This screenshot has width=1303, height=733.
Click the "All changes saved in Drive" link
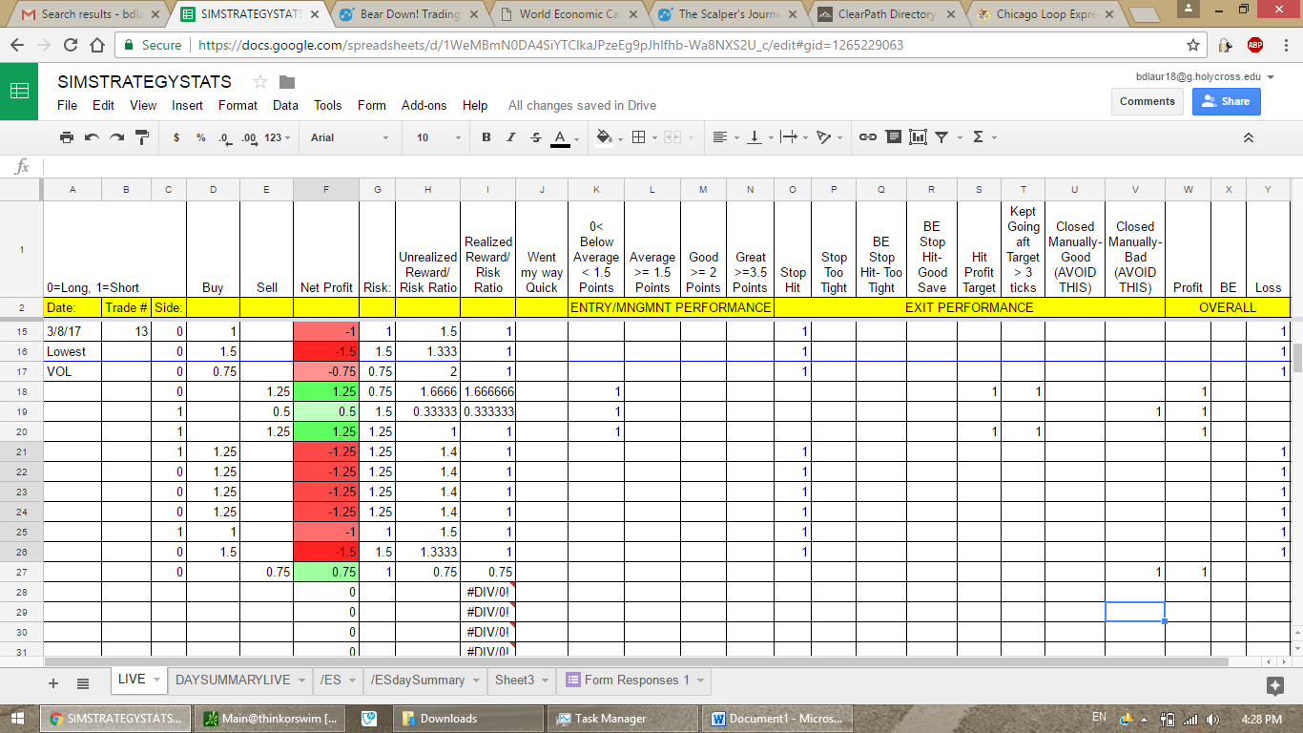pos(582,105)
